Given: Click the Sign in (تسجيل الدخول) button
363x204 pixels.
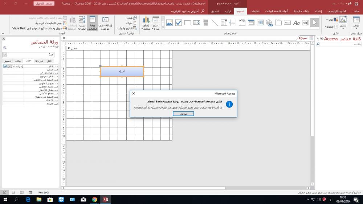Looking at the screenshot, I should pyautogui.click(x=44, y=4).
